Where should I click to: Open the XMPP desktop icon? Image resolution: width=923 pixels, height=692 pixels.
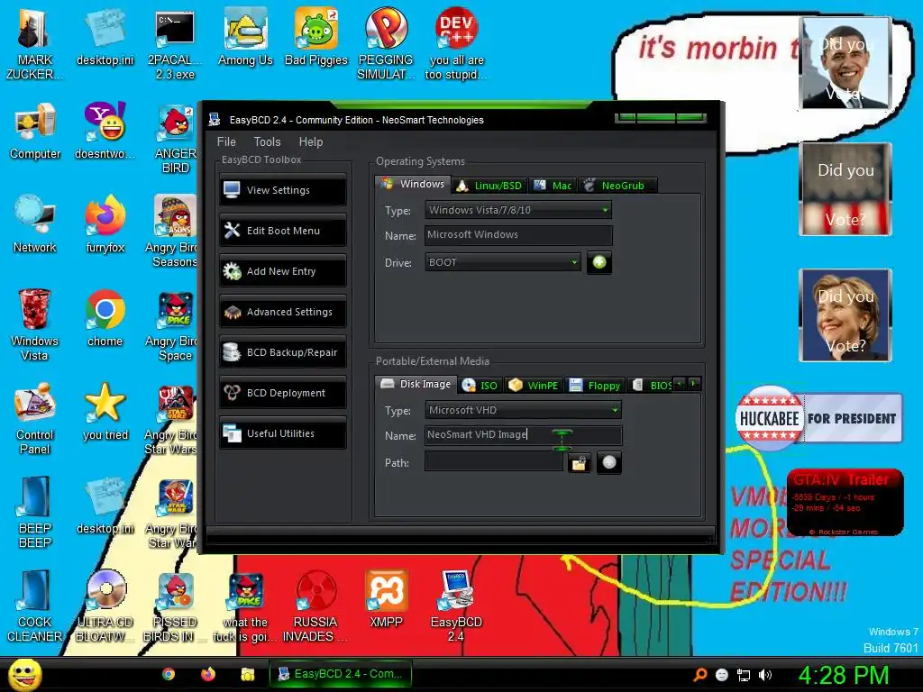386,599
